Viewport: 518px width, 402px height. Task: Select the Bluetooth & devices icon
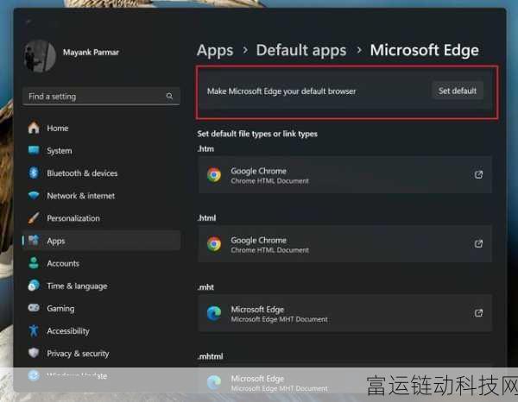coord(34,173)
